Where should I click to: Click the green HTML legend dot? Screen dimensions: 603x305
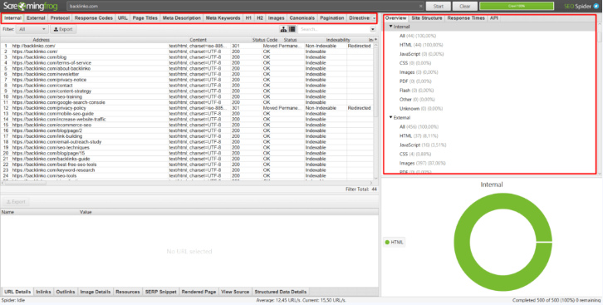click(387, 243)
